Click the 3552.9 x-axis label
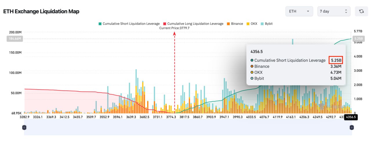 coord(104,117)
